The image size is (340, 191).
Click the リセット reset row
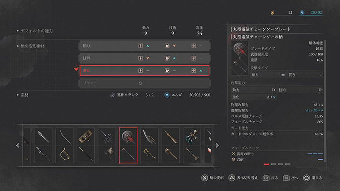pos(145,83)
